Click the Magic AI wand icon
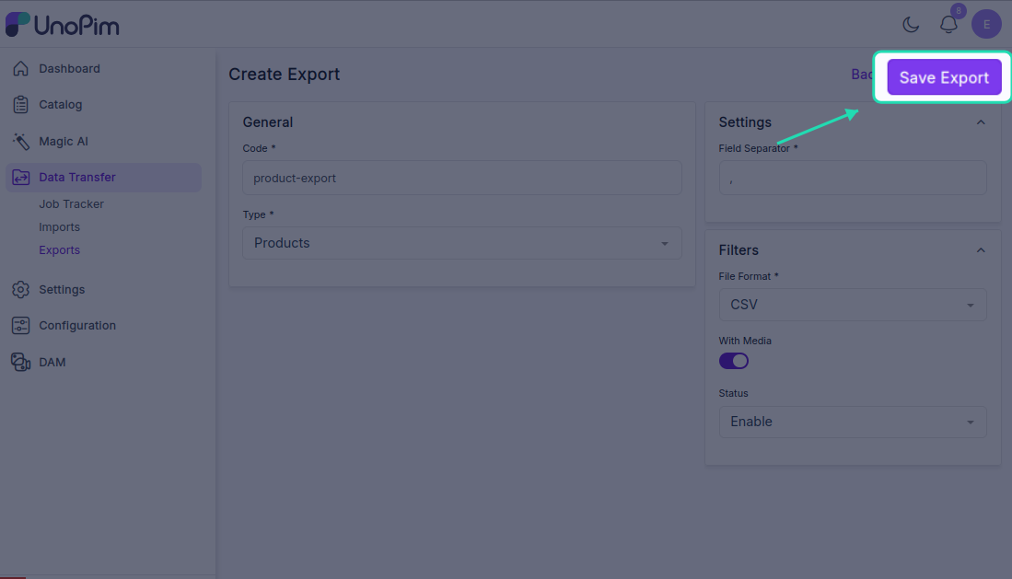1012x579 pixels. (20, 142)
